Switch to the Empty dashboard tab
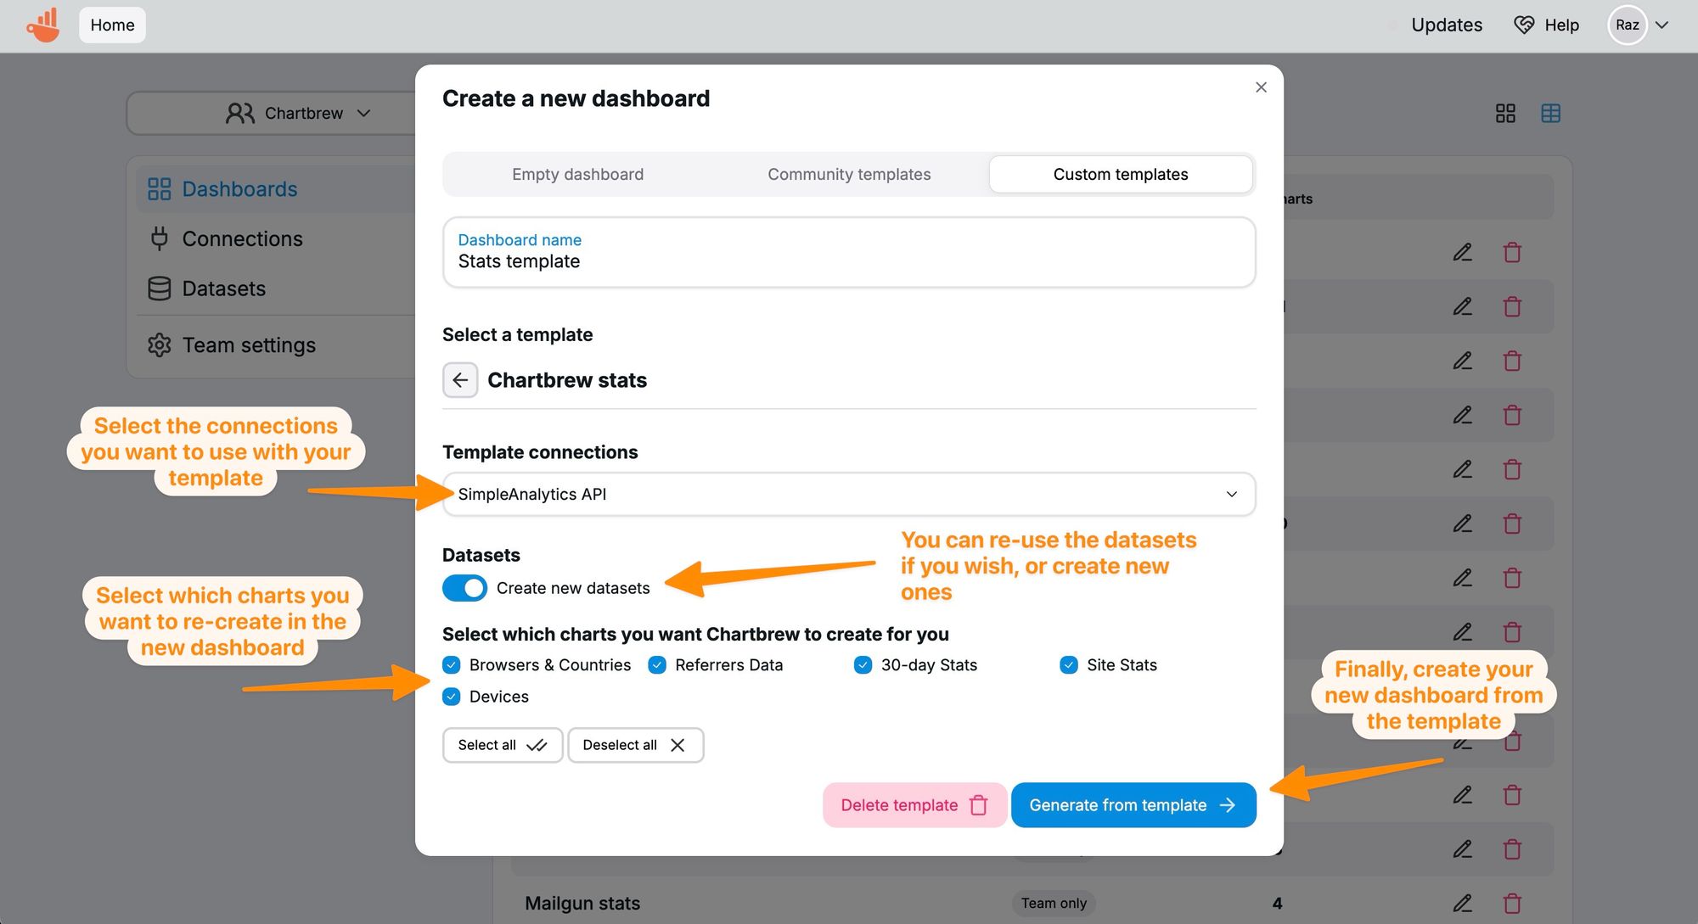The image size is (1698, 924). tap(577, 174)
